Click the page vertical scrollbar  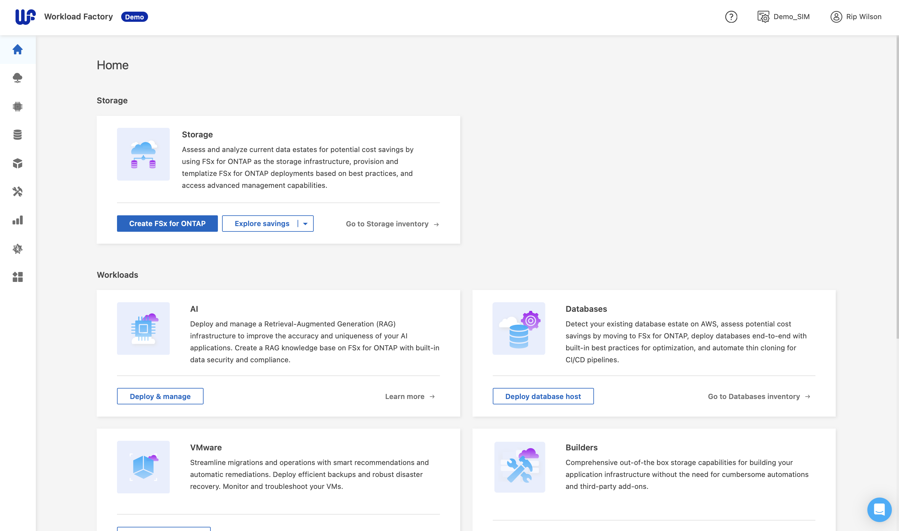[x=897, y=186]
